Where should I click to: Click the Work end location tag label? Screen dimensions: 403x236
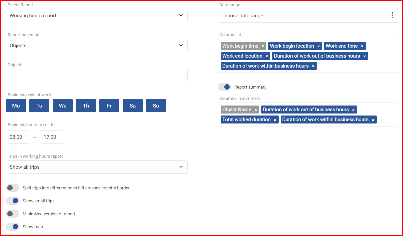(242, 56)
